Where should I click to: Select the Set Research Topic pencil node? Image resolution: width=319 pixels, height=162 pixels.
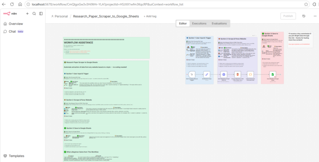(x=207, y=74)
